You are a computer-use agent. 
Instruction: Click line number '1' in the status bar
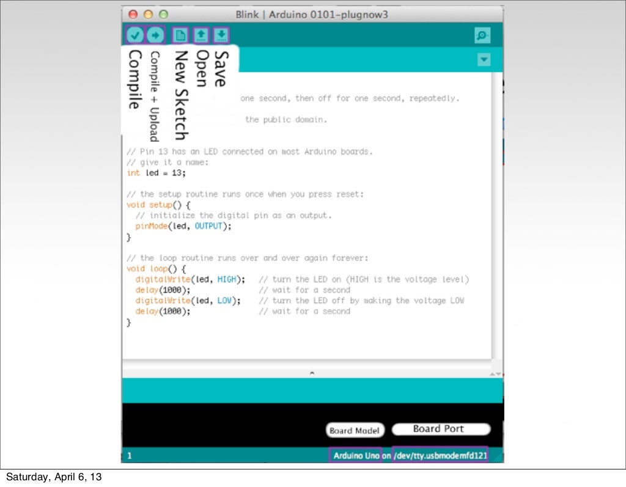point(130,455)
